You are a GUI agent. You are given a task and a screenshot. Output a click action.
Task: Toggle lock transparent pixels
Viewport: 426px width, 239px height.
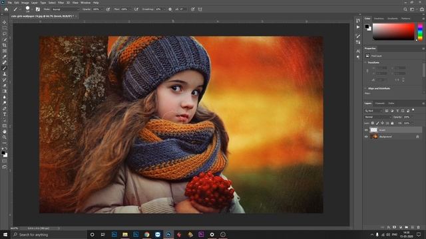click(x=373, y=123)
